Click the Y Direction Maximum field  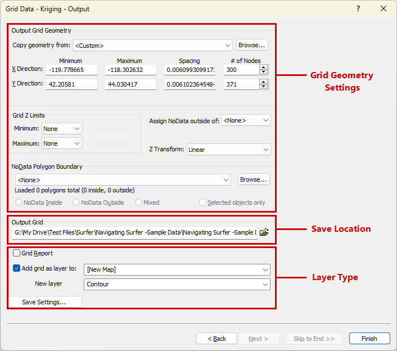click(x=130, y=84)
